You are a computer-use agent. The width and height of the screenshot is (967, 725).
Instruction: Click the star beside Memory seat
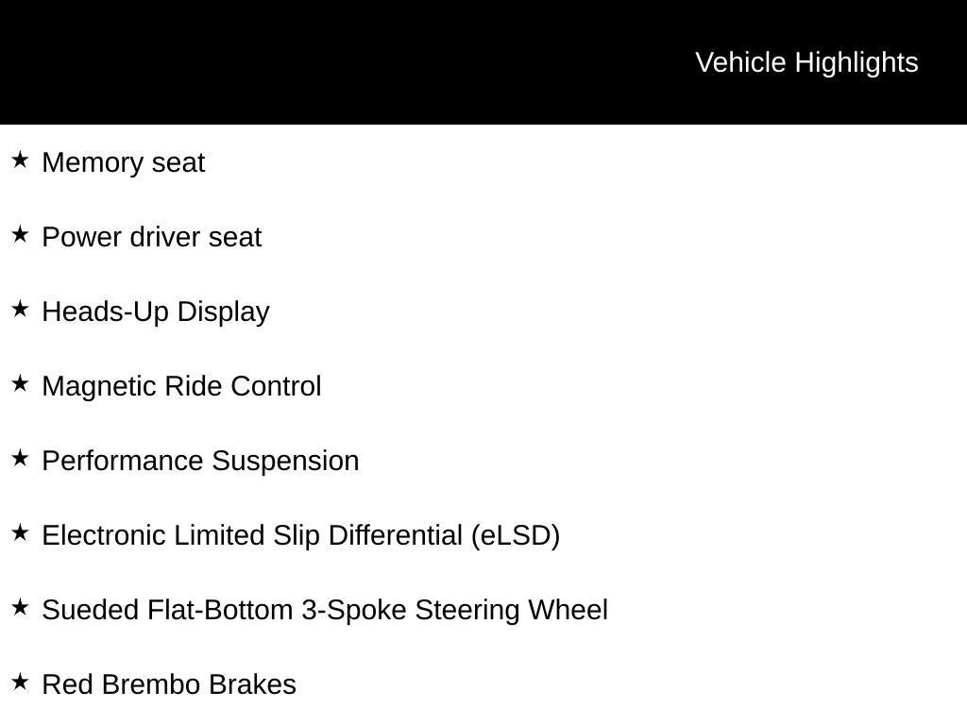tap(21, 160)
